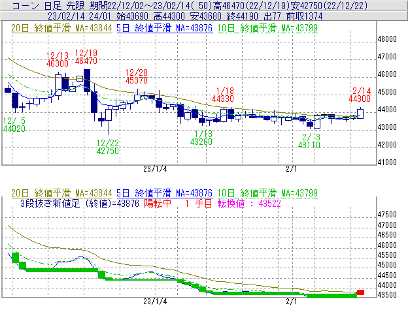Click the 3段抜き新値足 (終値)=43876 label
The image size is (408, 310).
pyautogui.click(x=80, y=203)
